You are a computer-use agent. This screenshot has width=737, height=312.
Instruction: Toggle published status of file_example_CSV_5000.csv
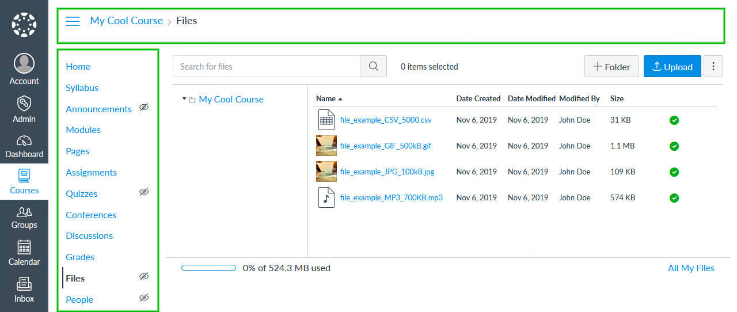674,120
